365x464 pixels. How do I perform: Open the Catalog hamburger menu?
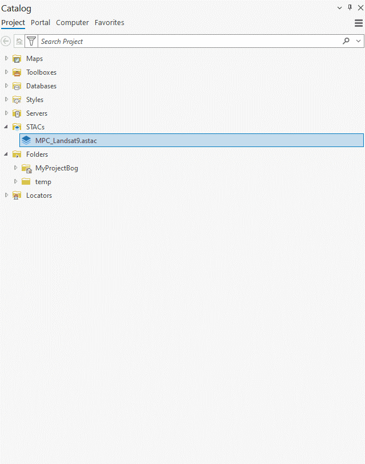point(359,23)
